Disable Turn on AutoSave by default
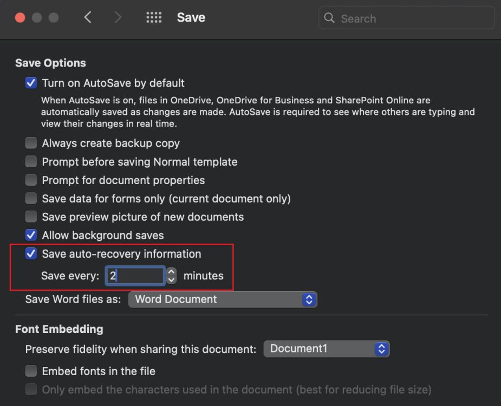 click(31, 82)
